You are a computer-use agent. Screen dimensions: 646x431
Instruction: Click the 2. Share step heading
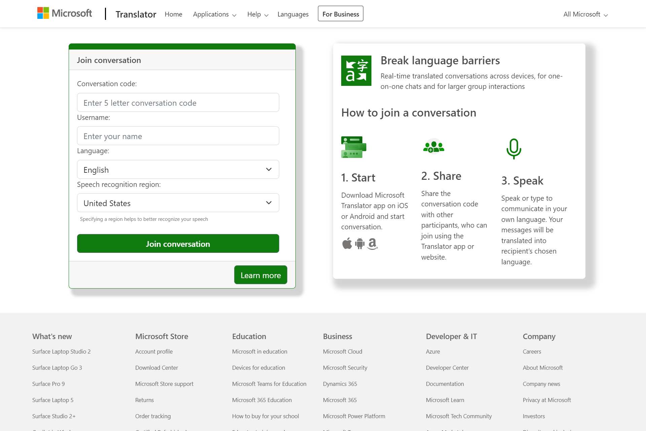[441, 176]
